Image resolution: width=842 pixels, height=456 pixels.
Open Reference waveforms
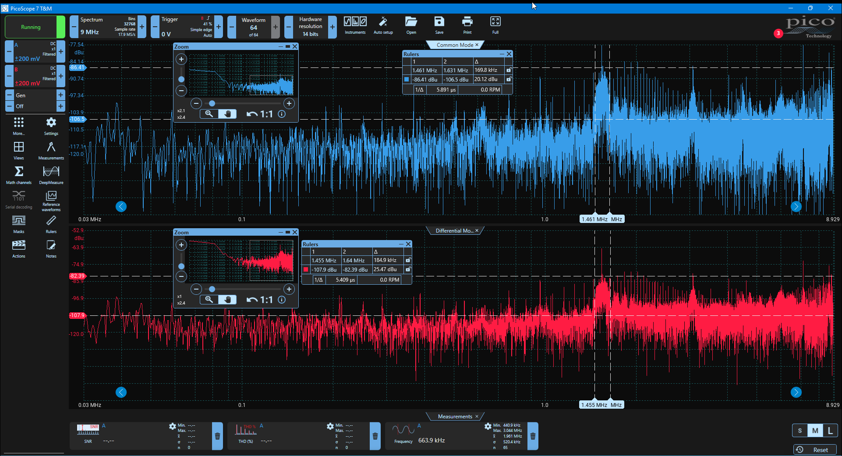pos(51,201)
